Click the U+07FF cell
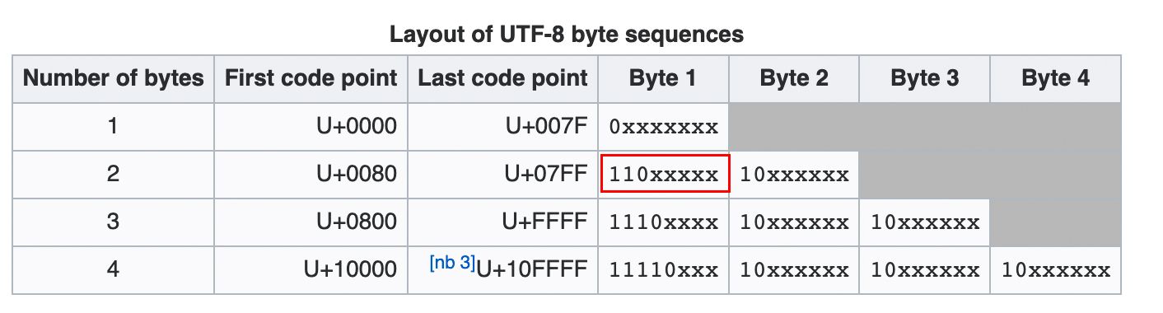Screen dimensions: 1163x313 (503, 175)
